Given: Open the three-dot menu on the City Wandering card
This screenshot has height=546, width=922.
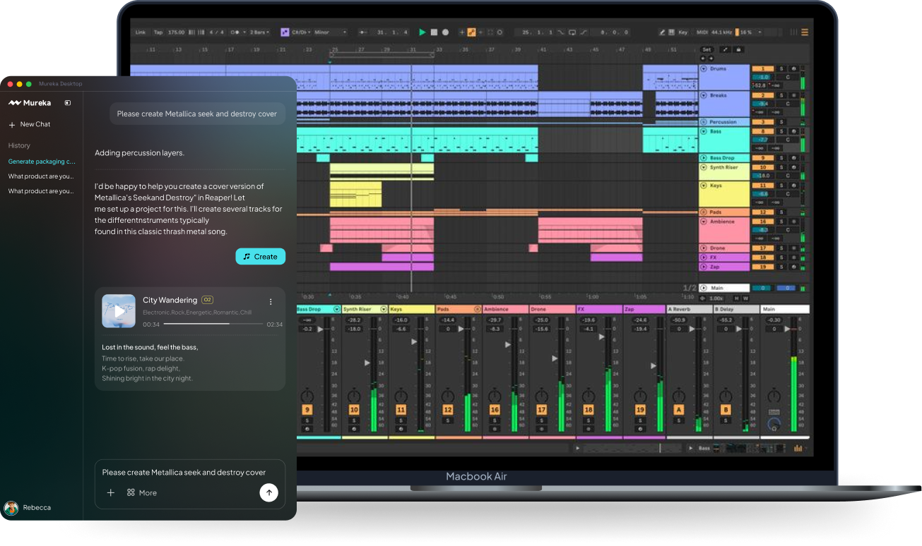Looking at the screenshot, I should [271, 302].
